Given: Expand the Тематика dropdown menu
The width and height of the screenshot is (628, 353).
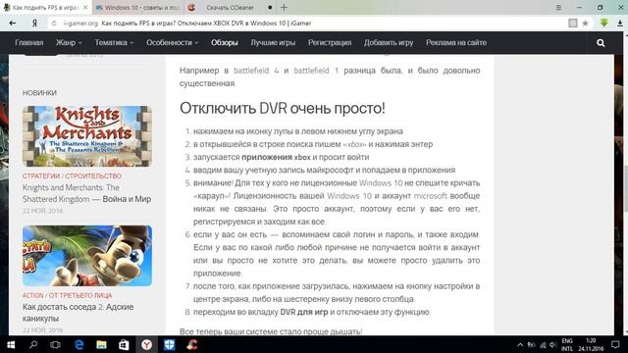Looking at the screenshot, I should (114, 42).
